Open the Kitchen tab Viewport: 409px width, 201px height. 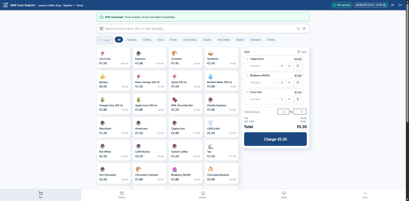(203, 195)
